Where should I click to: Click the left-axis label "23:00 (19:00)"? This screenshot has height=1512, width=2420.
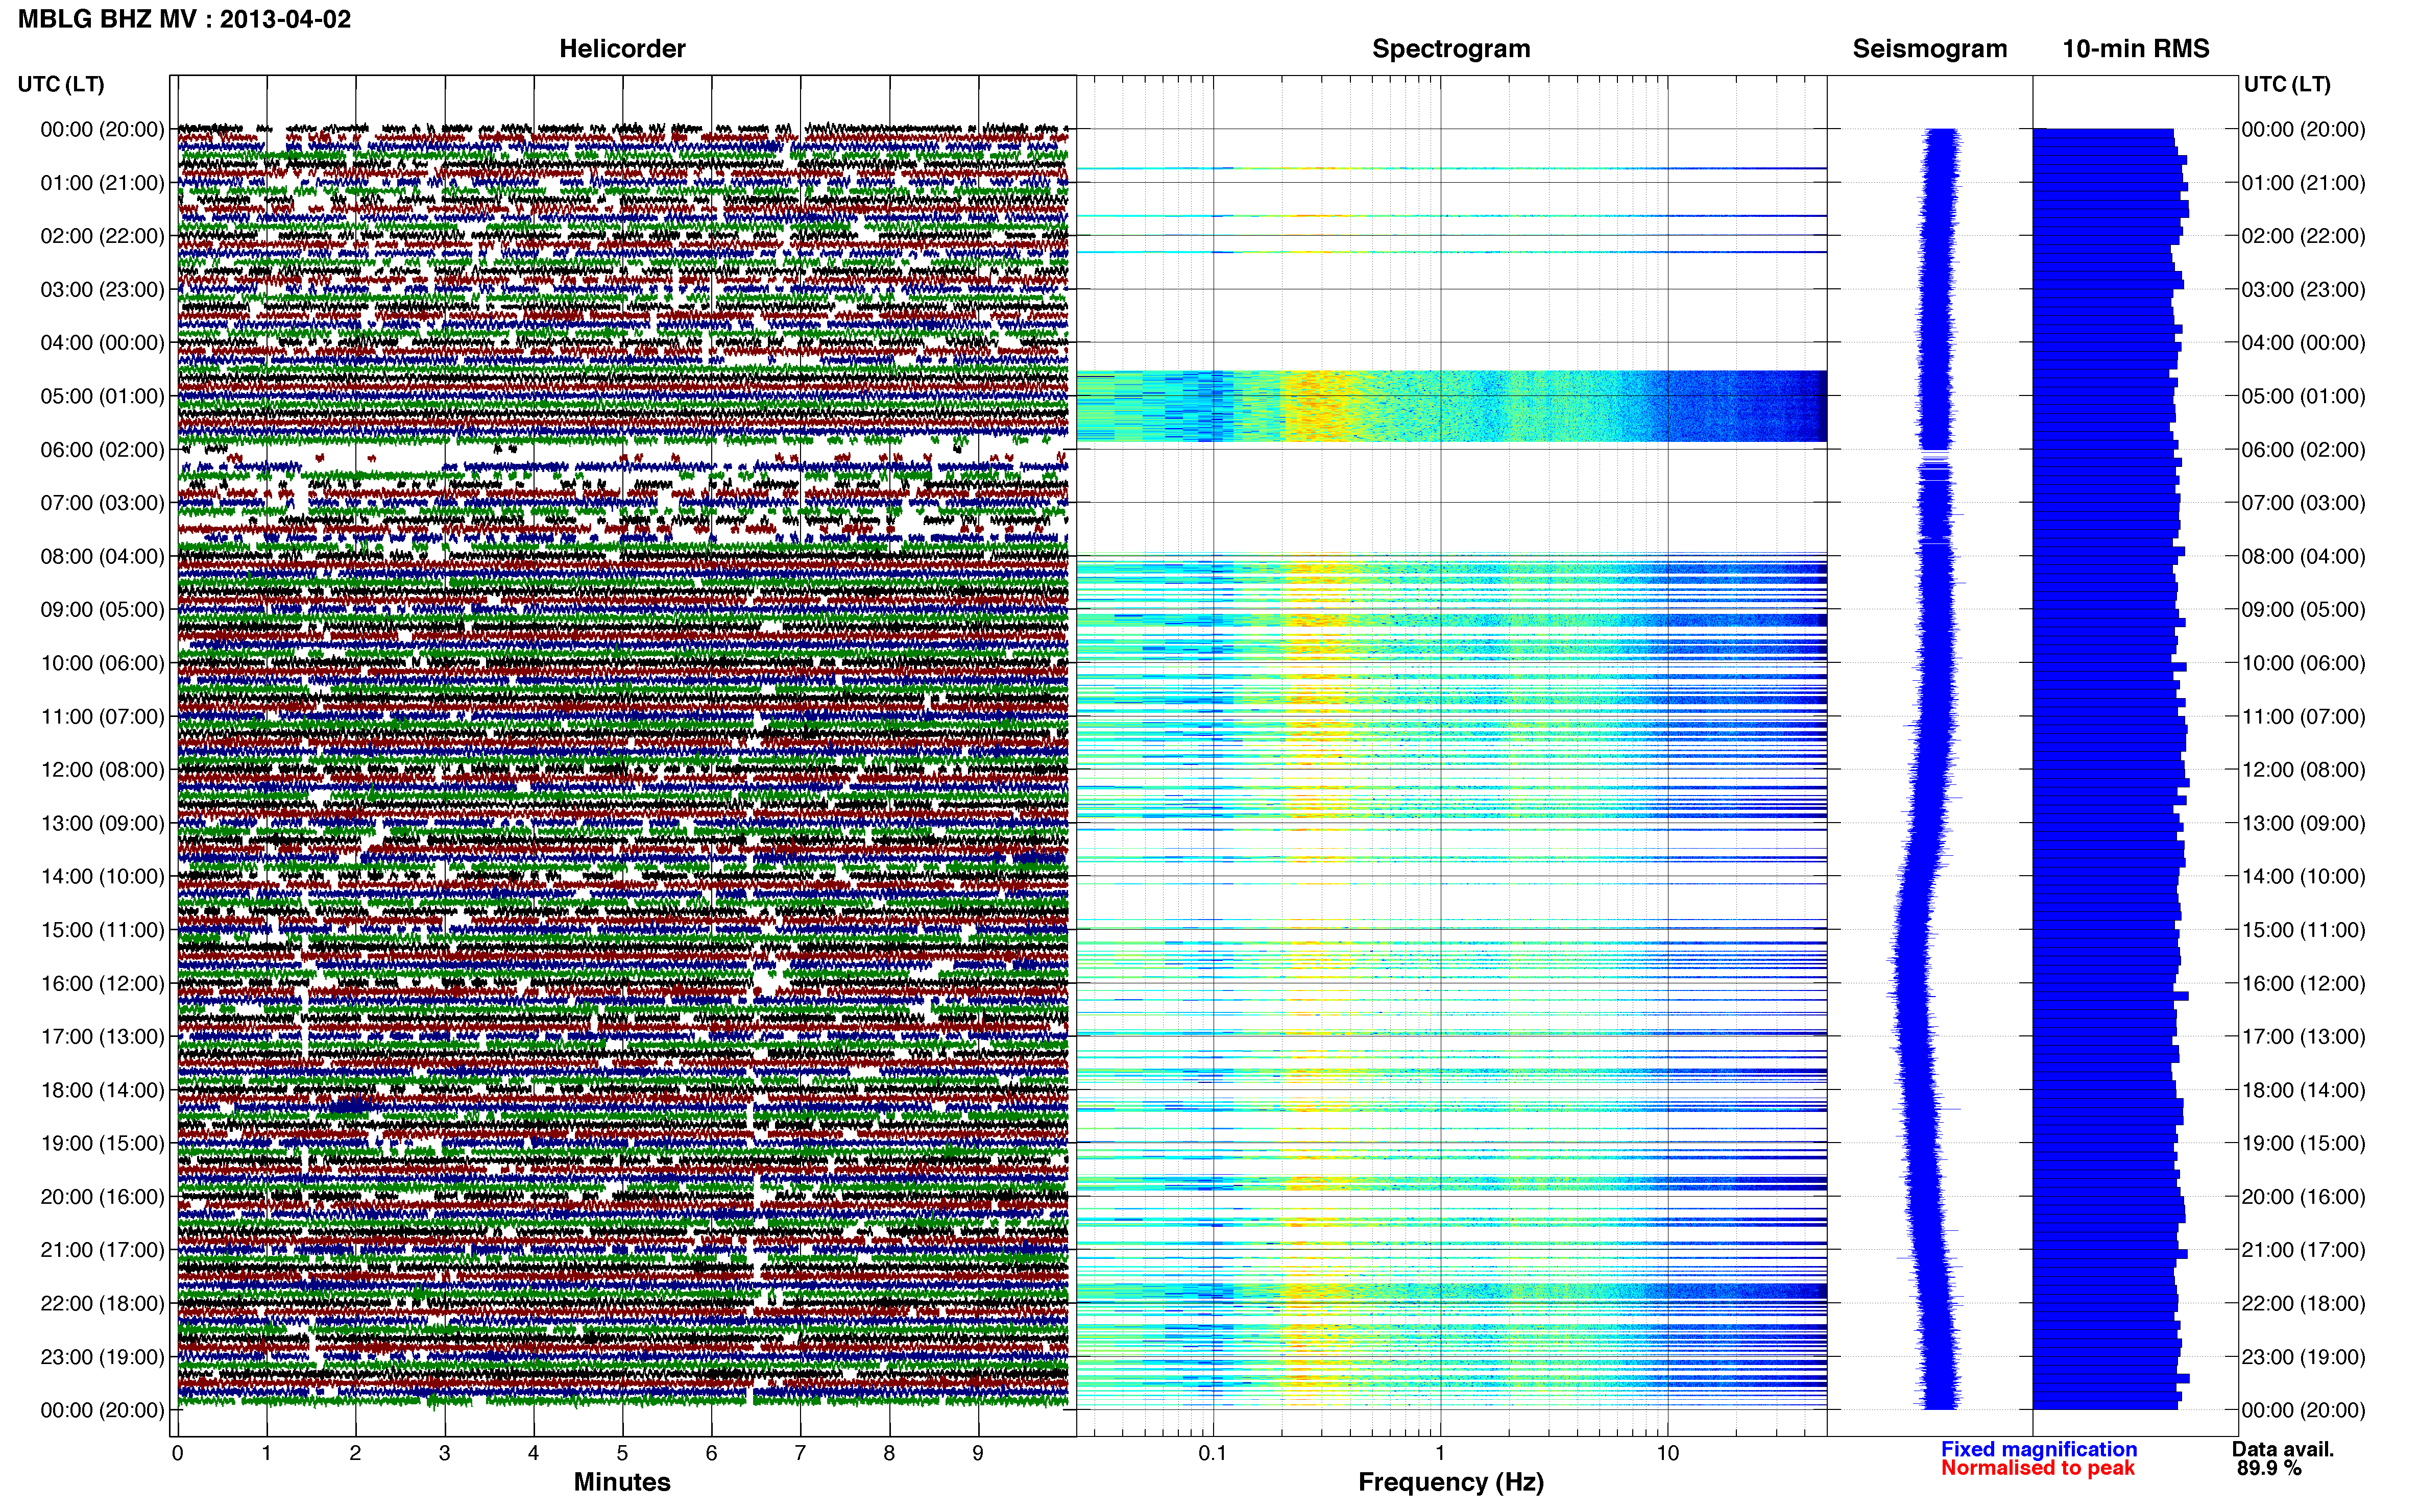coord(102,1357)
